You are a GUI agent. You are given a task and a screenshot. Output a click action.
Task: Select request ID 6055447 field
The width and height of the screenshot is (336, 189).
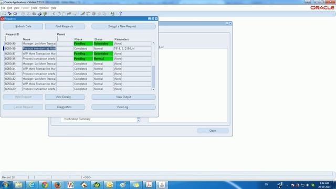point(13,54)
